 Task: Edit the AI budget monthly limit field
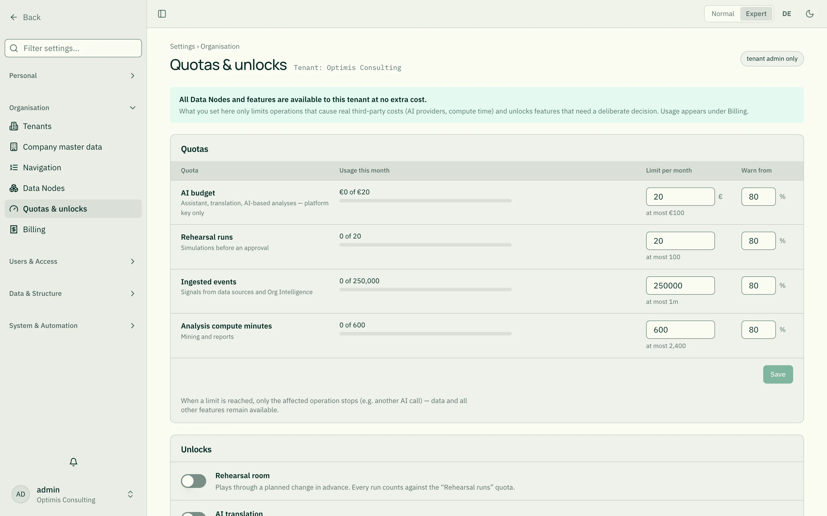click(680, 197)
